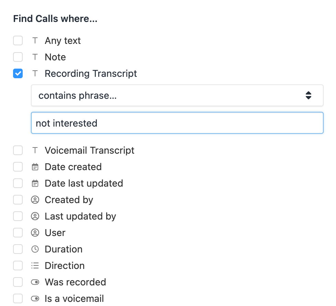Click the toggle icon beside Was recorded
The width and height of the screenshot is (336, 306).
tap(35, 282)
